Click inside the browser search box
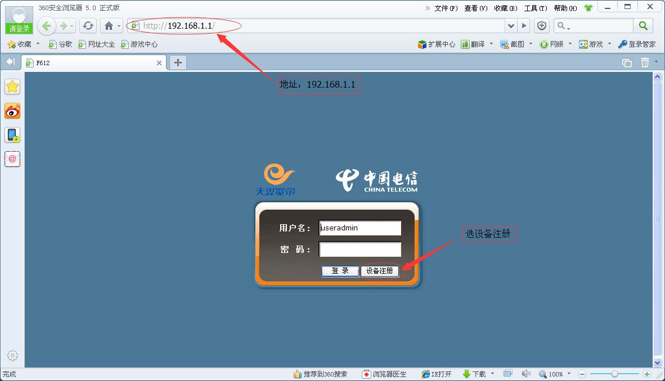The height and width of the screenshot is (381, 665). [x=594, y=26]
